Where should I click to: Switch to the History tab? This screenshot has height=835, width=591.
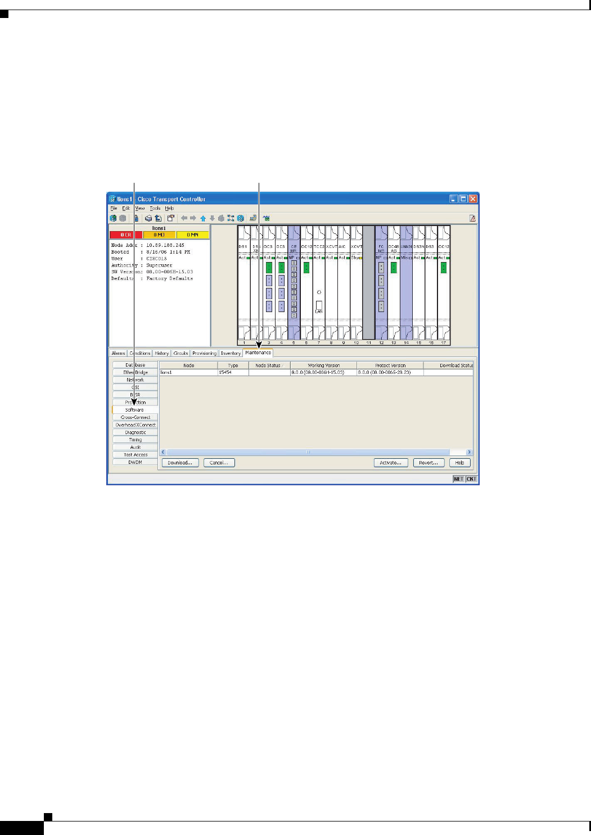[162, 353]
